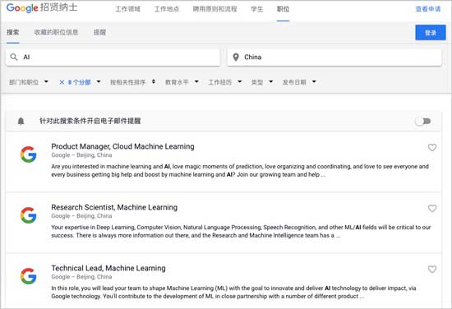452x309 pixels.
Task: Save Technical Lead job with heart icon
Action: [x=431, y=269]
